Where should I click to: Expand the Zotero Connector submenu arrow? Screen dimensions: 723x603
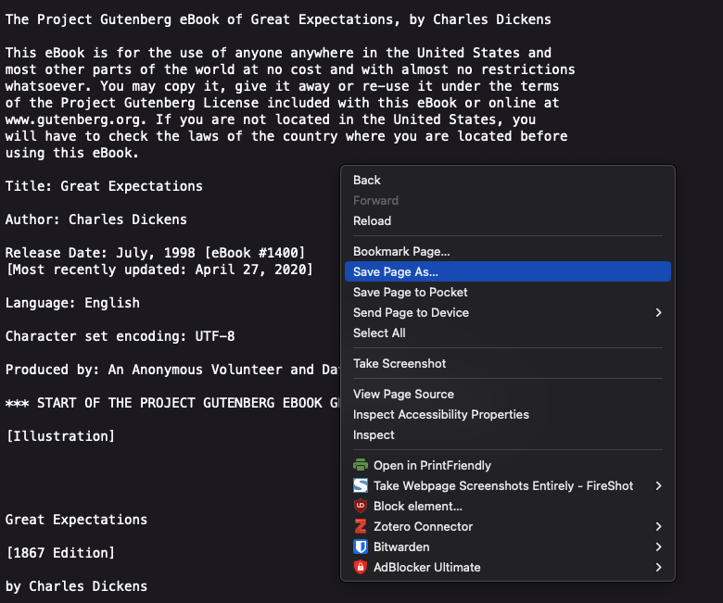click(658, 526)
